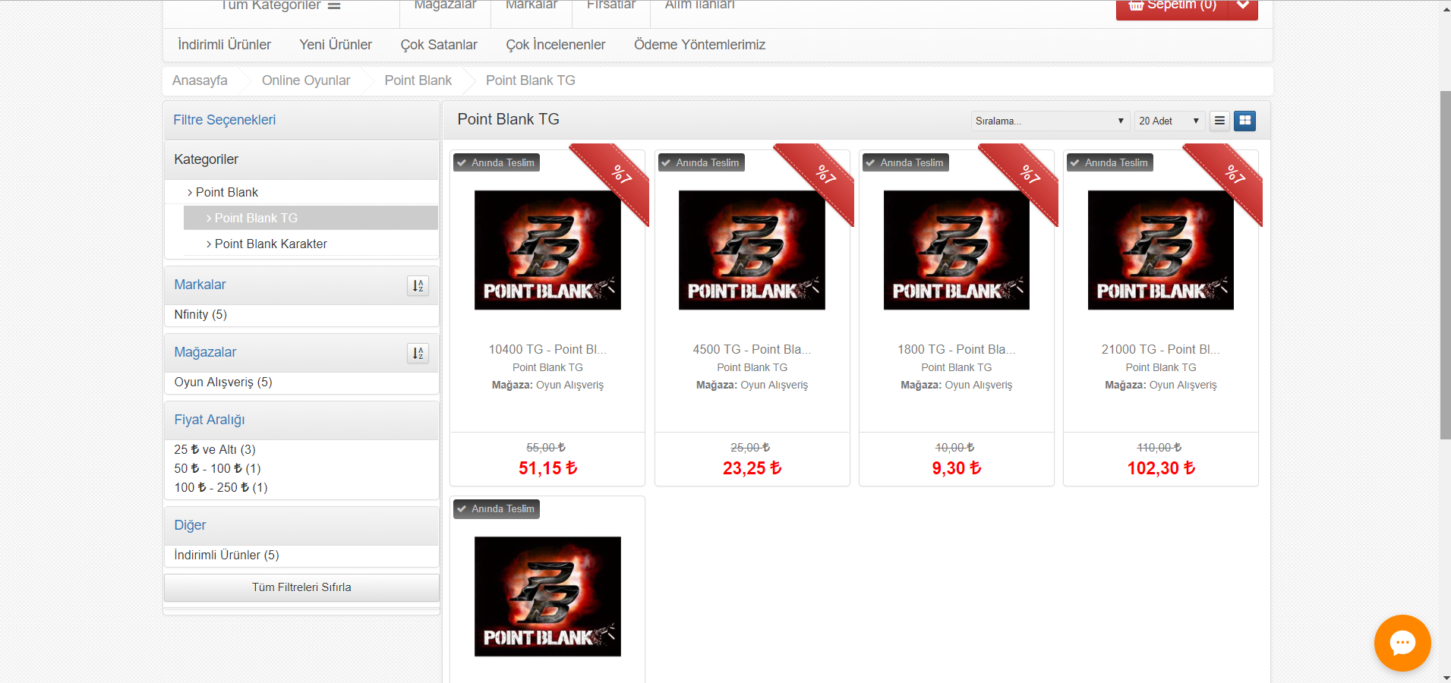Click the 9,30 ₺ price
The image size is (1451, 683).
957,468
